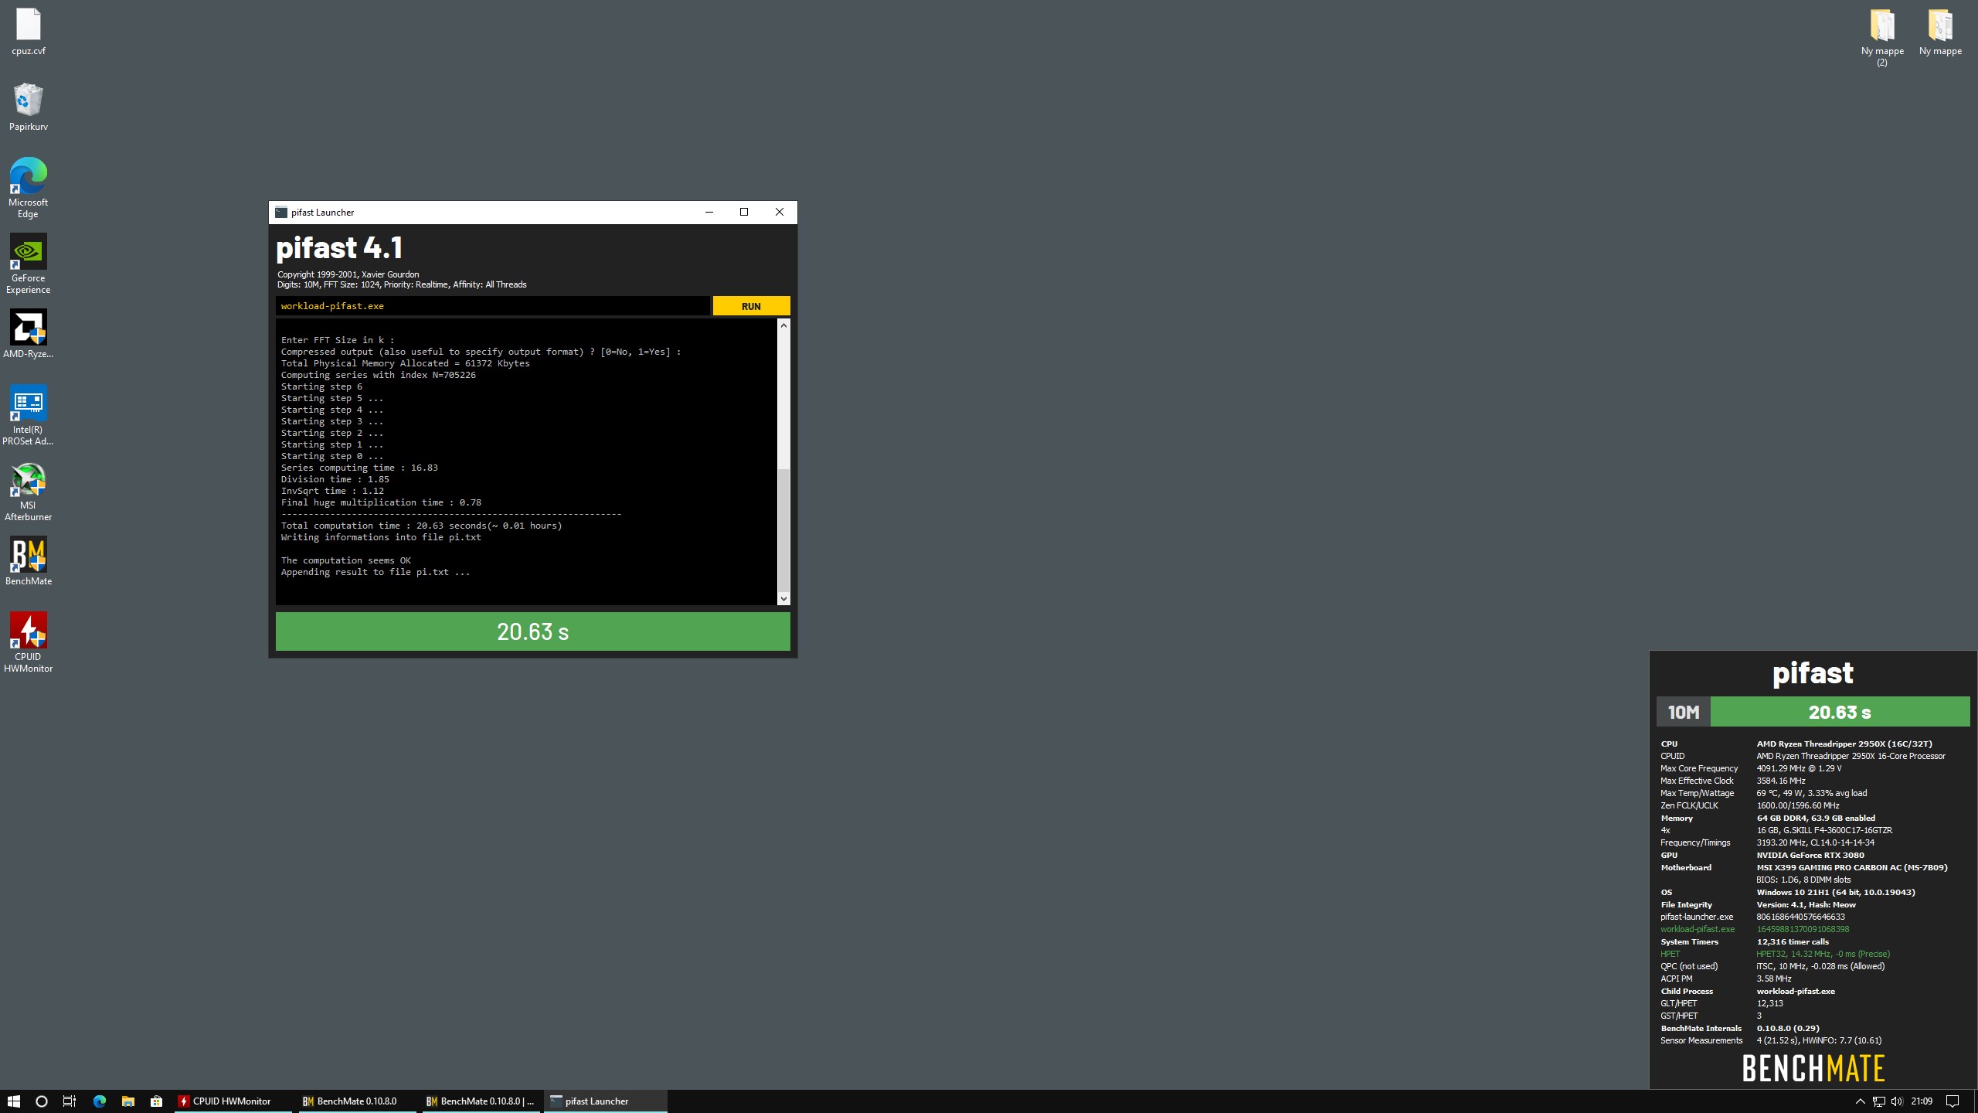Open File Explorer from taskbar
Viewport: 1978px width, 1113px height.
pos(128,1101)
